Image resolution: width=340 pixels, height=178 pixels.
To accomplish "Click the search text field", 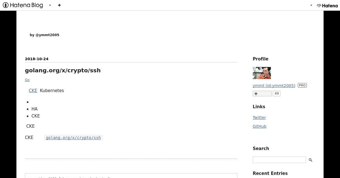I will tap(279, 160).
